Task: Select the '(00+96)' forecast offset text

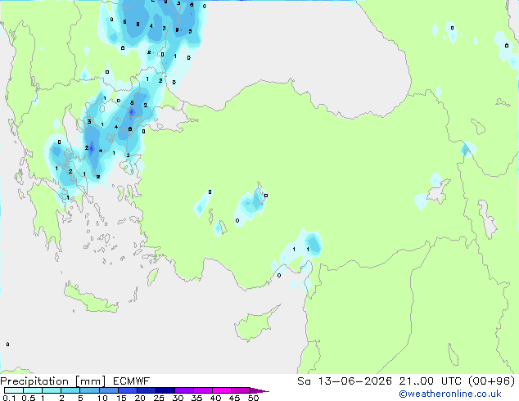Action: point(492,381)
